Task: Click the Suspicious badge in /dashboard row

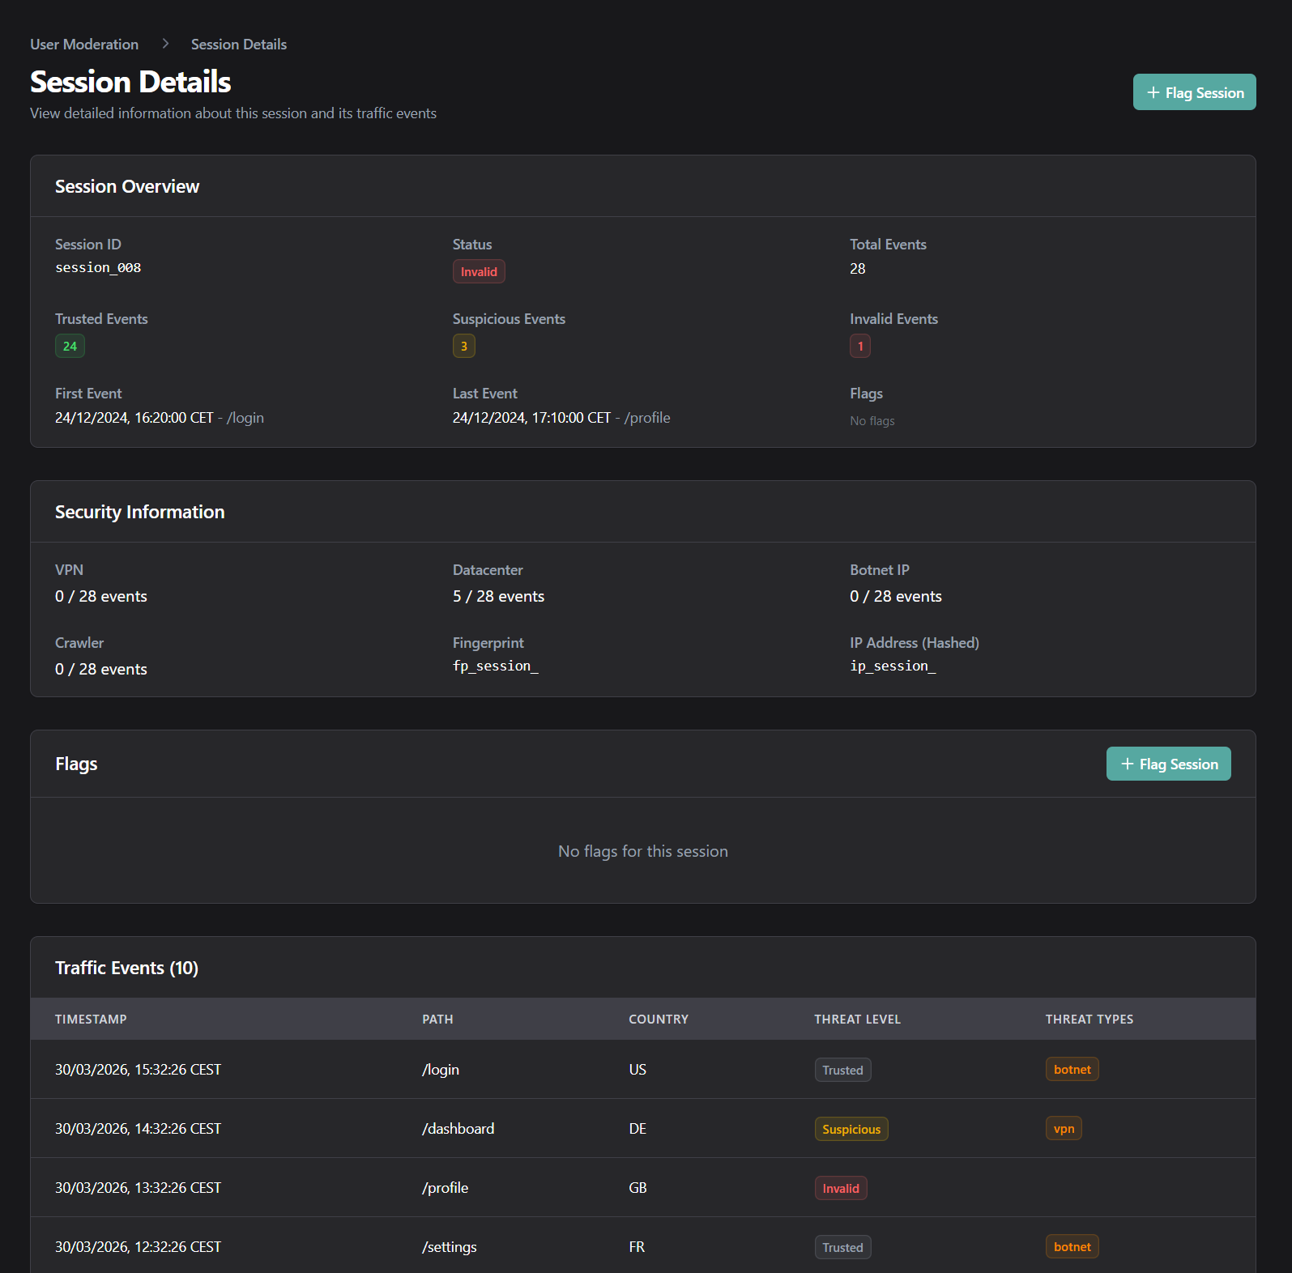Action: tap(851, 1130)
